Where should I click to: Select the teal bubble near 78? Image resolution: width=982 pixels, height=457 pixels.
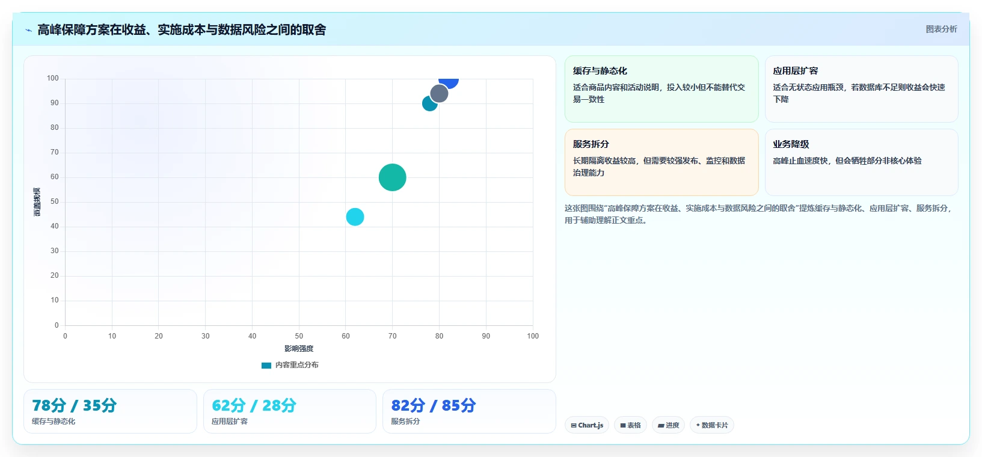point(428,105)
